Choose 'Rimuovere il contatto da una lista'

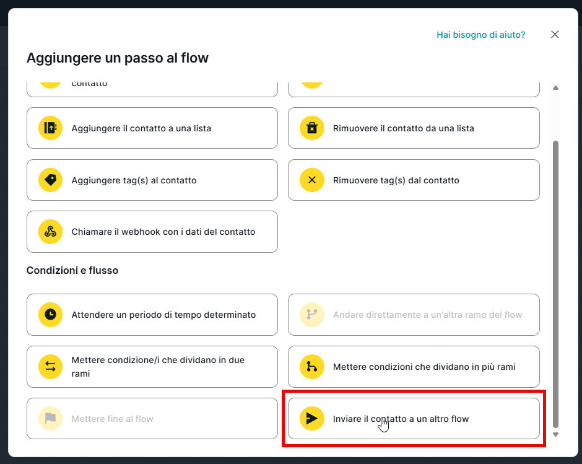404,128
